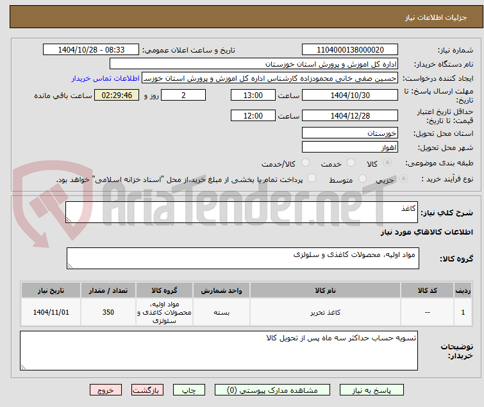Click the گروه کالا column header in table
The height and width of the screenshot is (407, 484).
[164, 290]
